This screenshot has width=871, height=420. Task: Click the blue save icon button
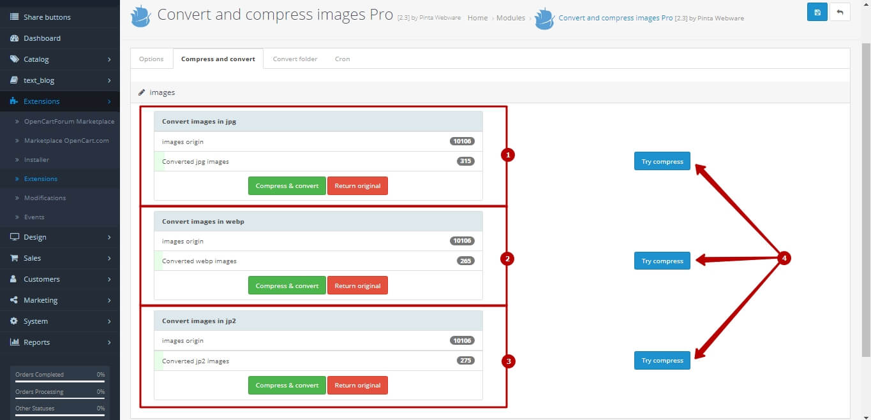click(817, 11)
